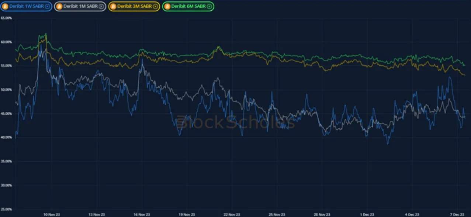Select the Deribit 3M SABR legend label

(134, 6)
